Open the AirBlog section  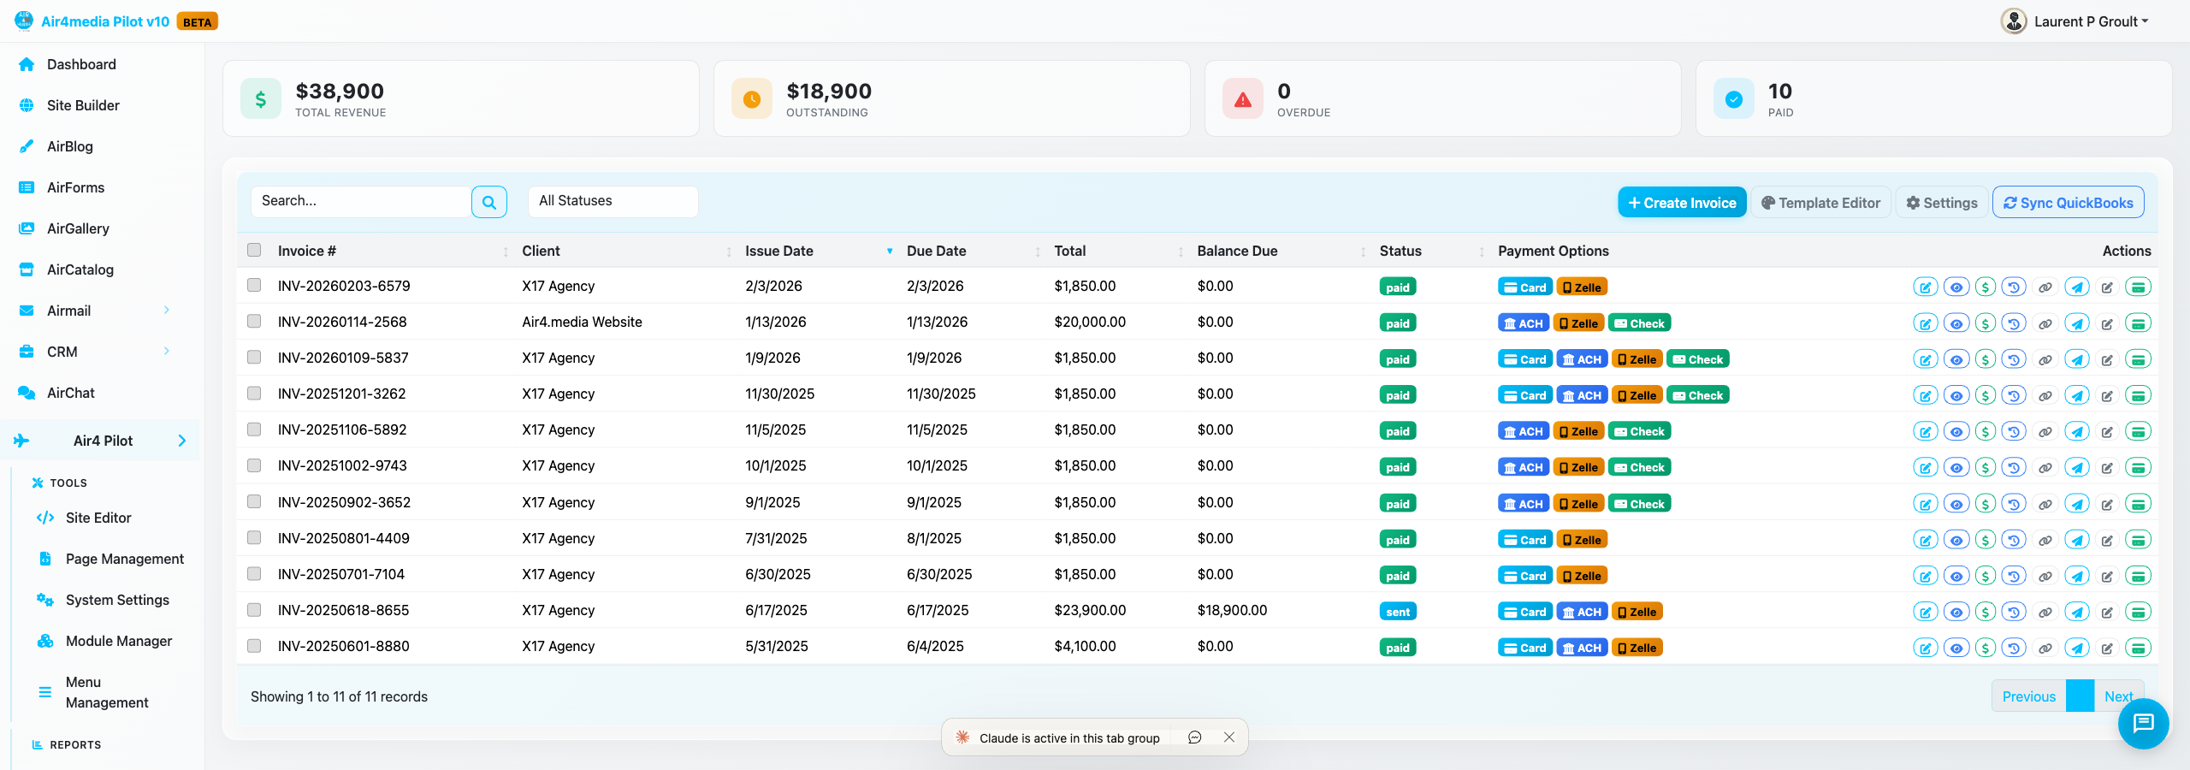[x=70, y=146]
